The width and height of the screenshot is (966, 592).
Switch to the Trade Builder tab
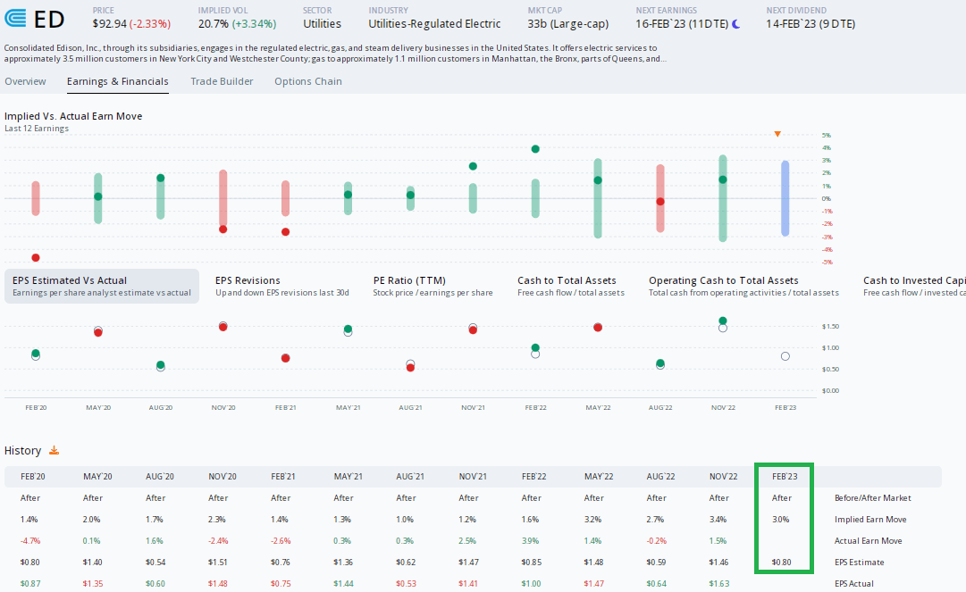click(222, 81)
